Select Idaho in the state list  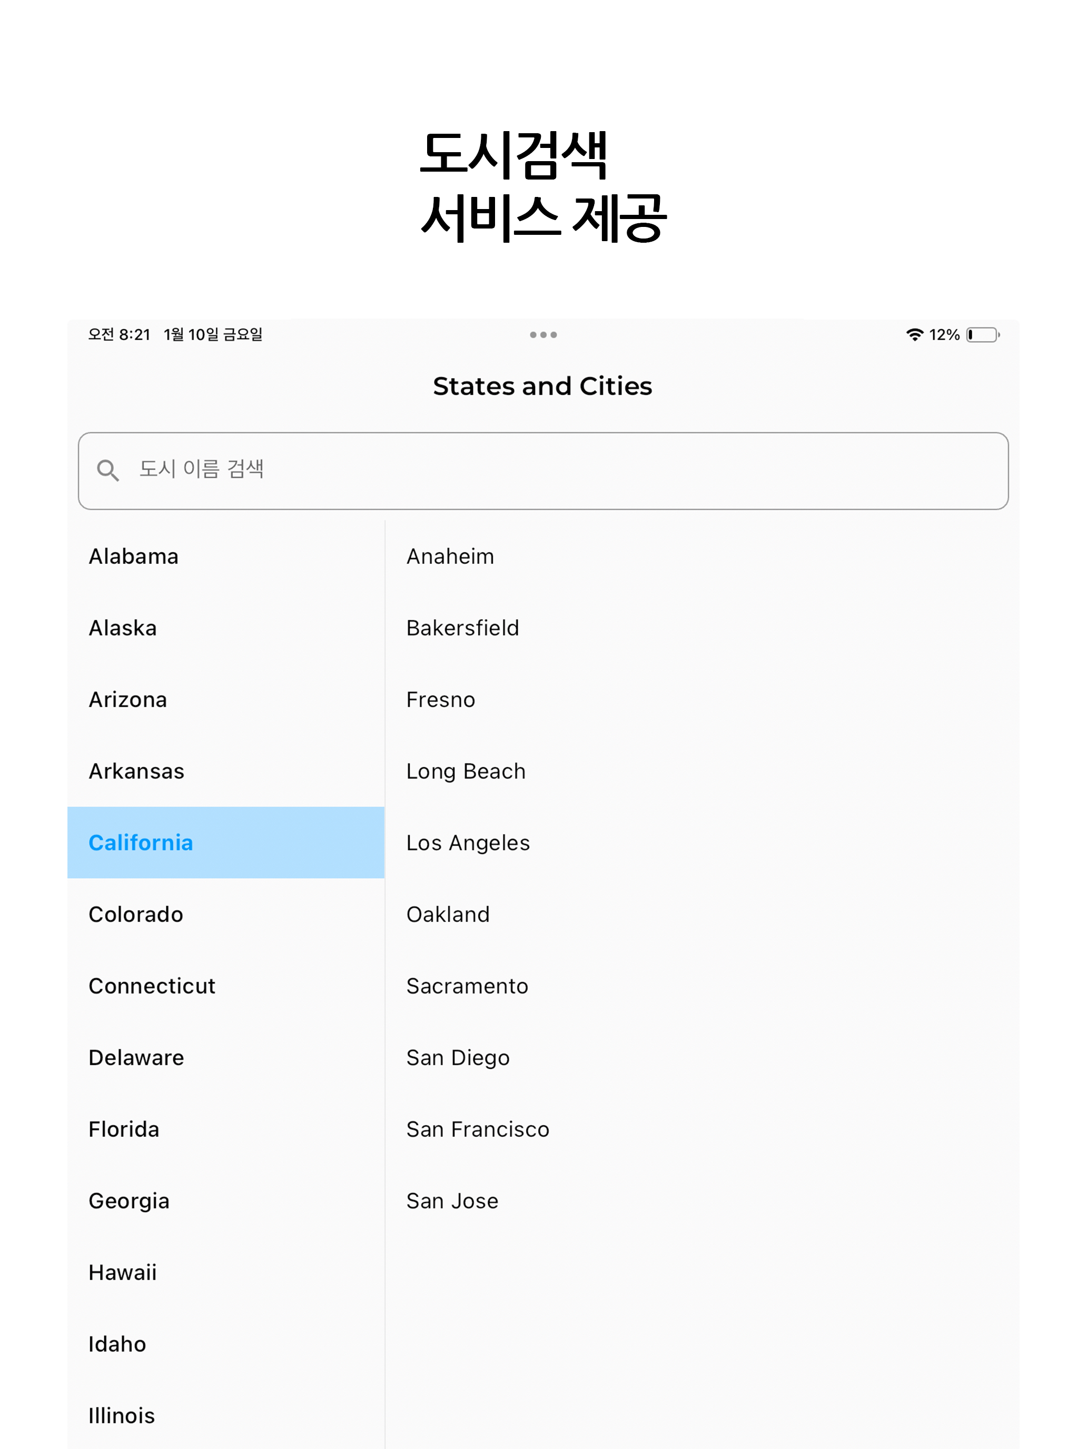(226, 1344)
